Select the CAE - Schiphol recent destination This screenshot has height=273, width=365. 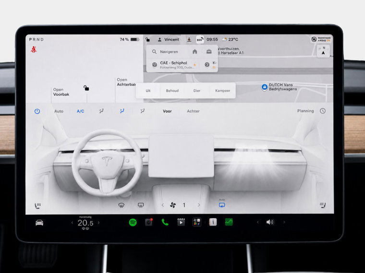(x=175, y=65)
